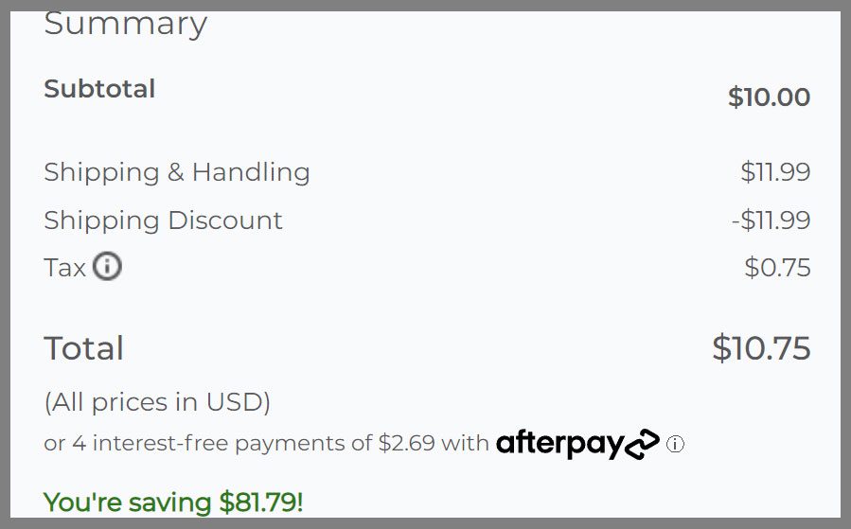851x529 pixels.
Task: Click the afterpay wordmark text
Action: tap(558, 443)
